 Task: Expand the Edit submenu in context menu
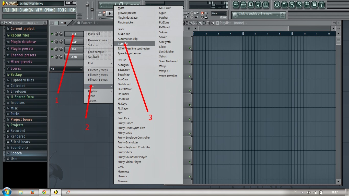click(99, 63)
